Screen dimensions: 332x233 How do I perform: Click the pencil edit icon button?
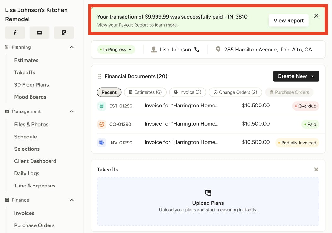click(x=15, y=33)
